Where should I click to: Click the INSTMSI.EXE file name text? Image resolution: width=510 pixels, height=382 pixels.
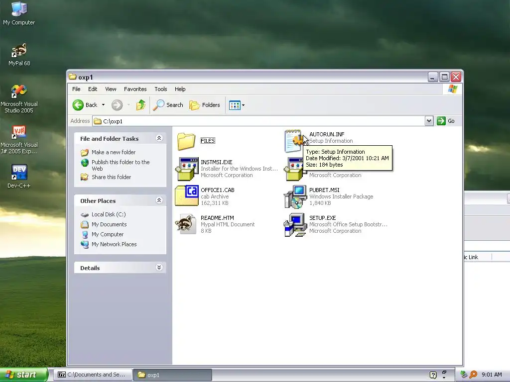[x=216, y=162]
